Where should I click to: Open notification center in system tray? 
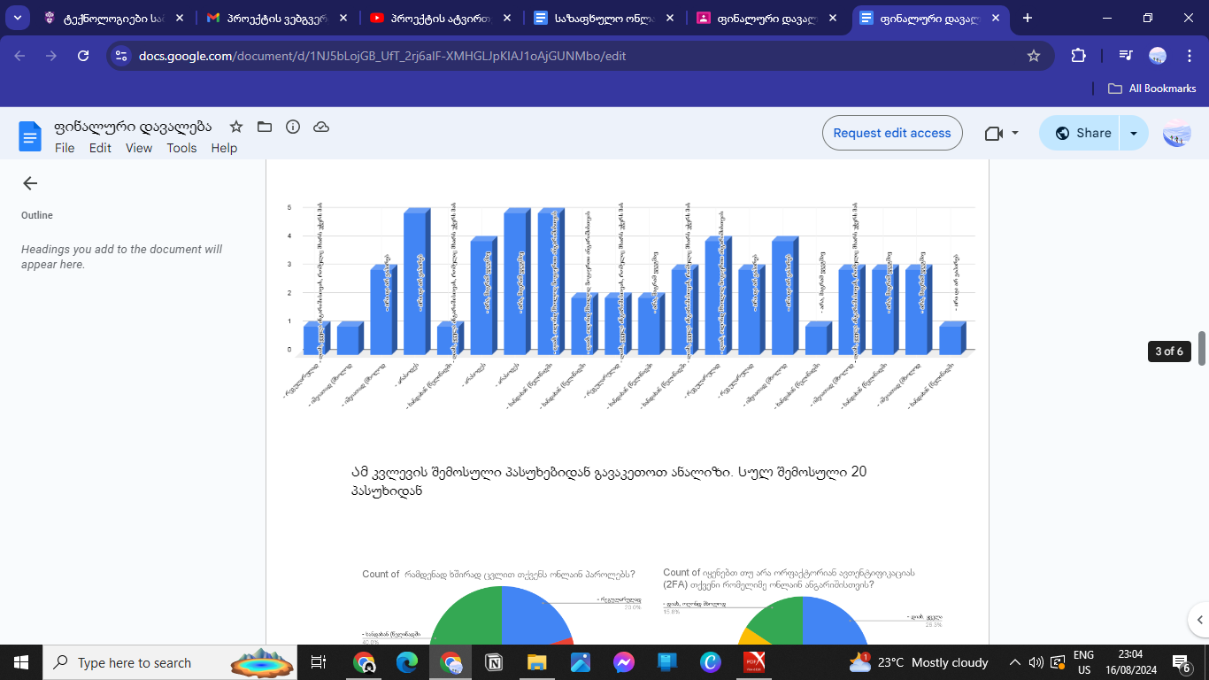coord(1182,662)
